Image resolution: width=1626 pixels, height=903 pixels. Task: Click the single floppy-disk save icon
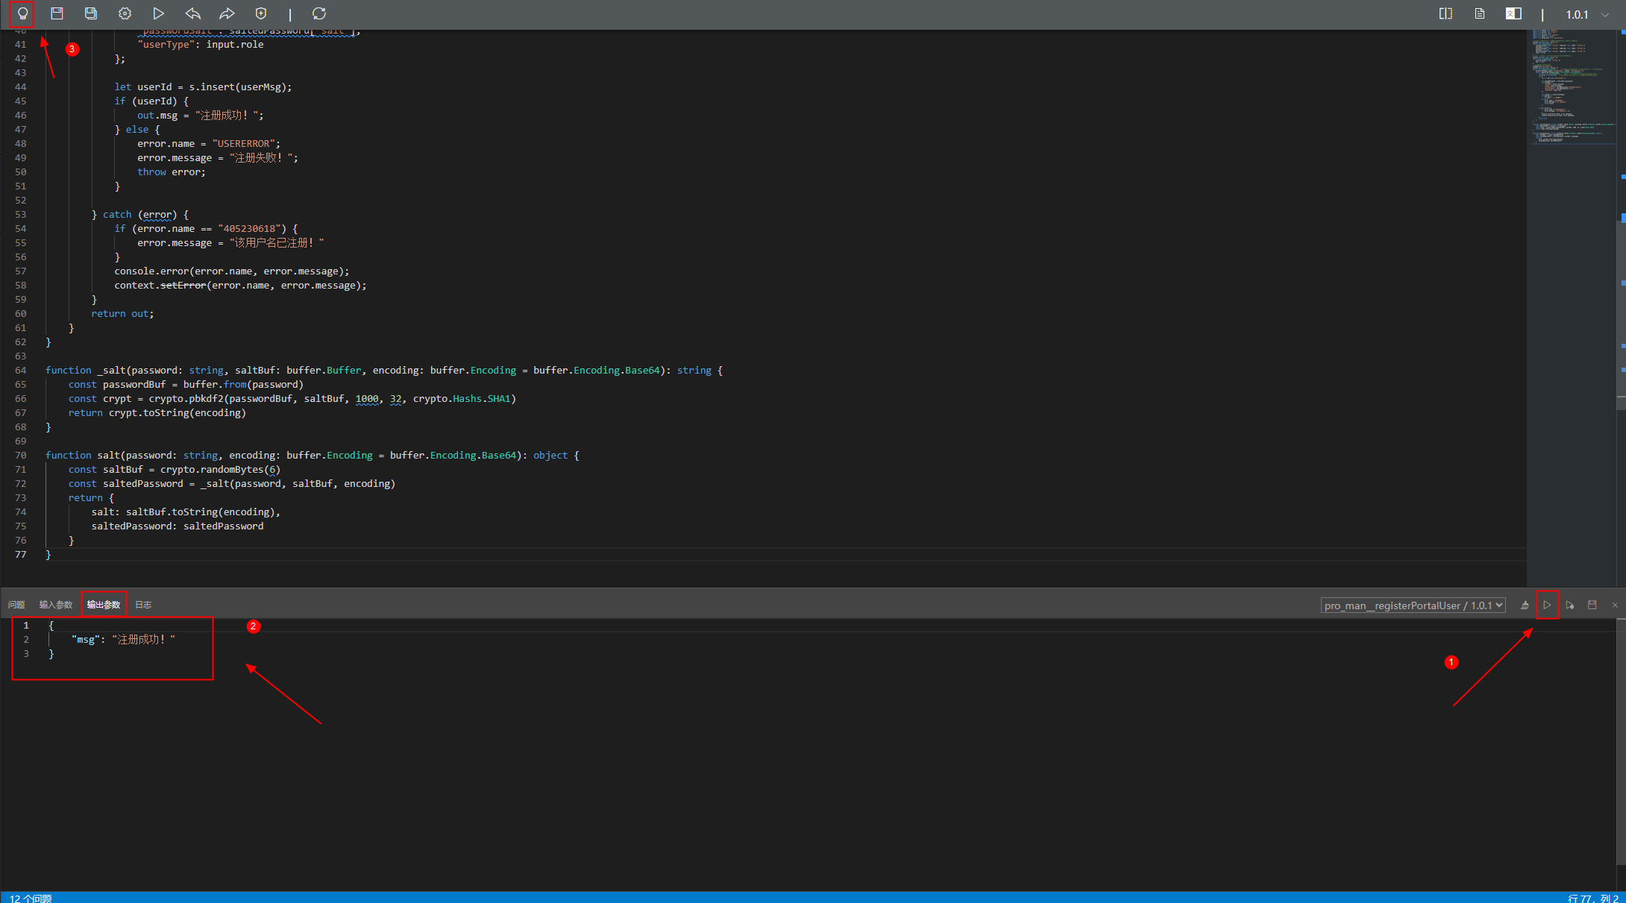[x=57, y=13]
